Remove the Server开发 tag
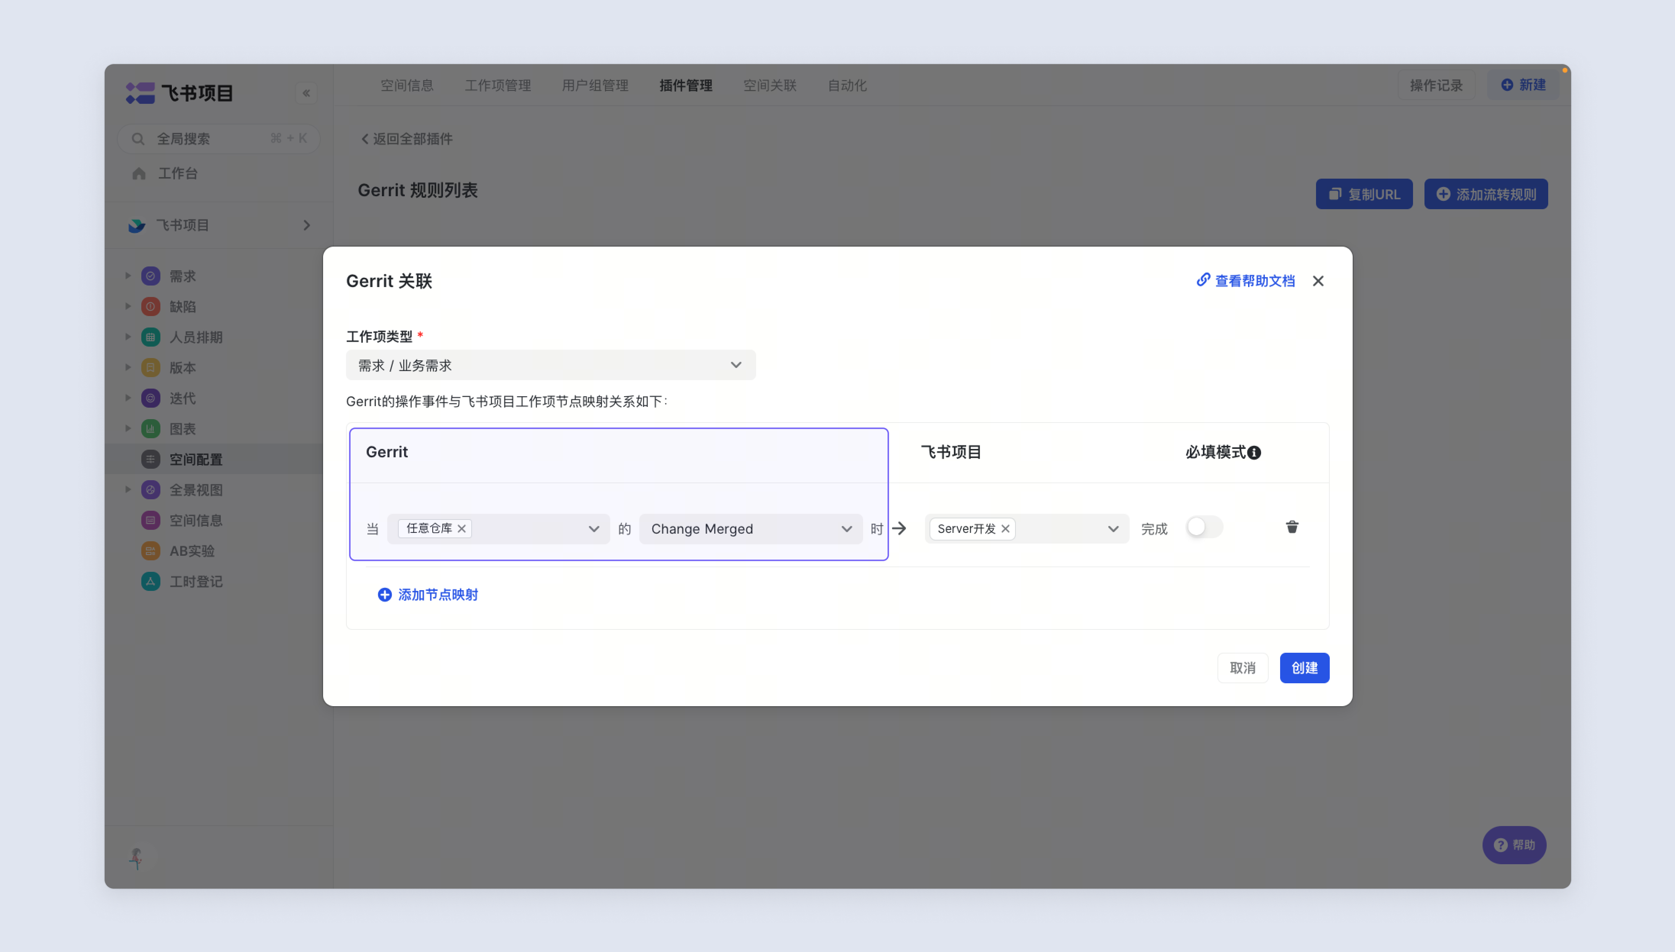 click(1005, 528)
